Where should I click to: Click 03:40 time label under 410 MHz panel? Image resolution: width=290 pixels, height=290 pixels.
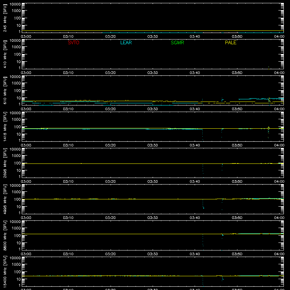[x=195, y=73]
